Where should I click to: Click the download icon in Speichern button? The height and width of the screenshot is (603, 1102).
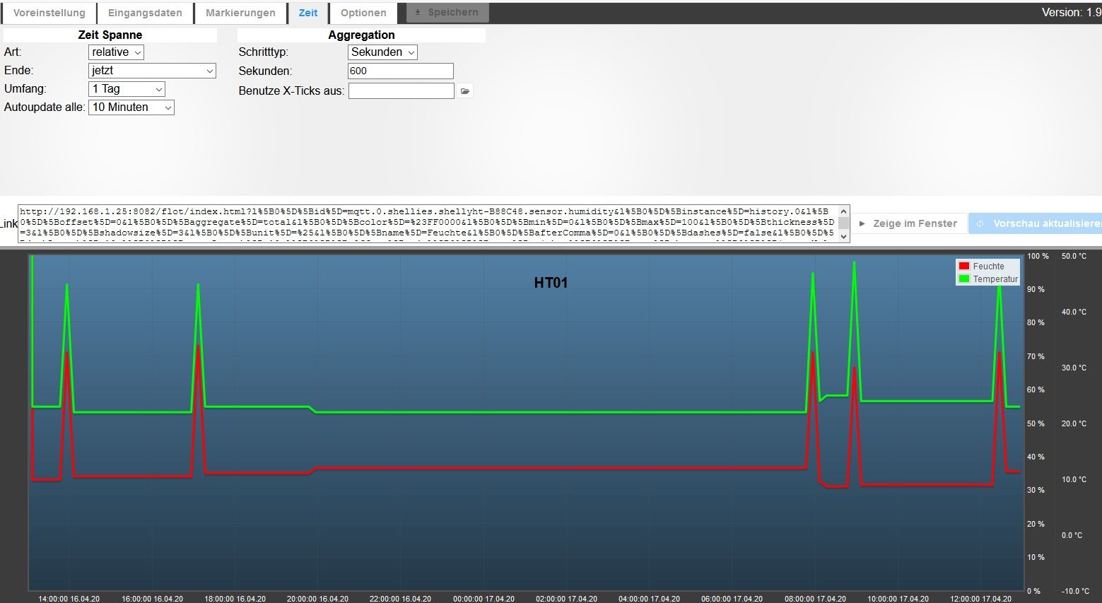click(x=418, y=12)
